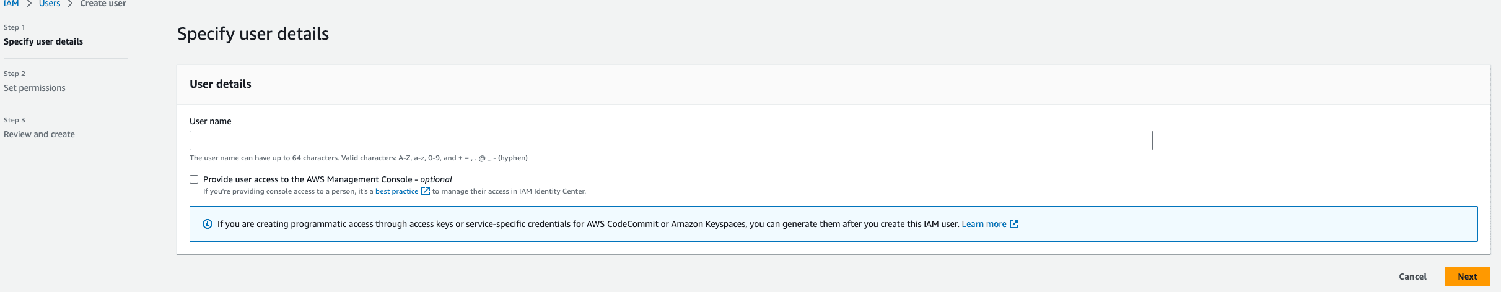This screenshot has width=1501, height=292.
Task: Focus the User name text field
Action: (670, 140)
